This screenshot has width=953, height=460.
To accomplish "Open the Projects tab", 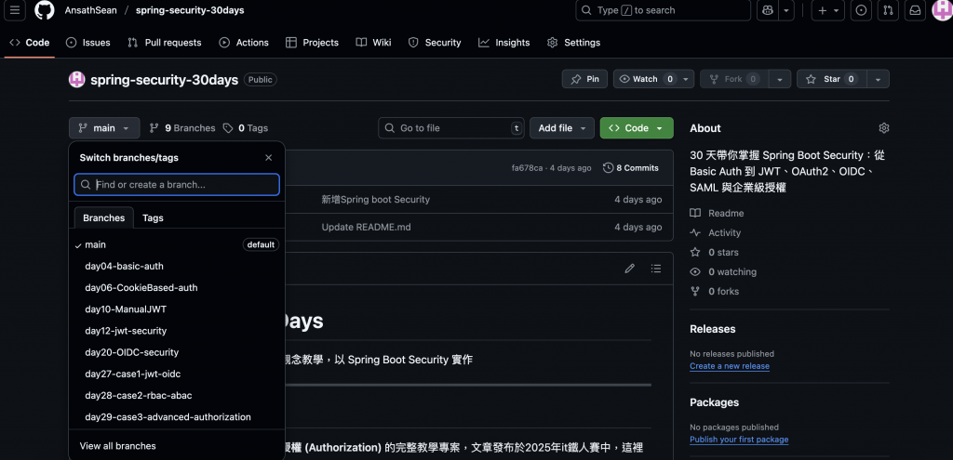I will click(312, 43).
